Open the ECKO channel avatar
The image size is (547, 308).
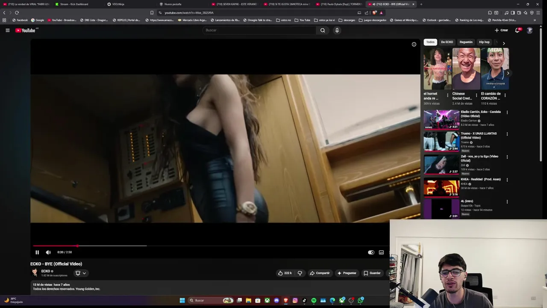pyautogui.click(x=35, y=273)
